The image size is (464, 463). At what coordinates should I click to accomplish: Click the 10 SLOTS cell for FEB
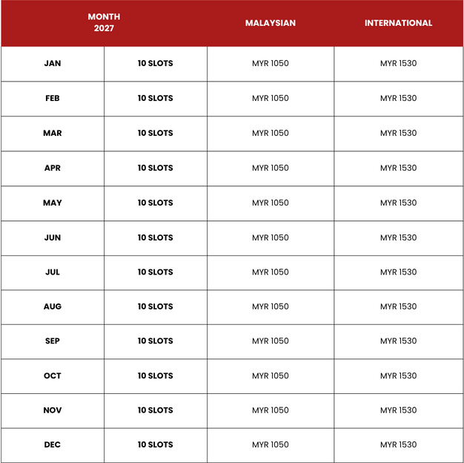tap(156, 99)
